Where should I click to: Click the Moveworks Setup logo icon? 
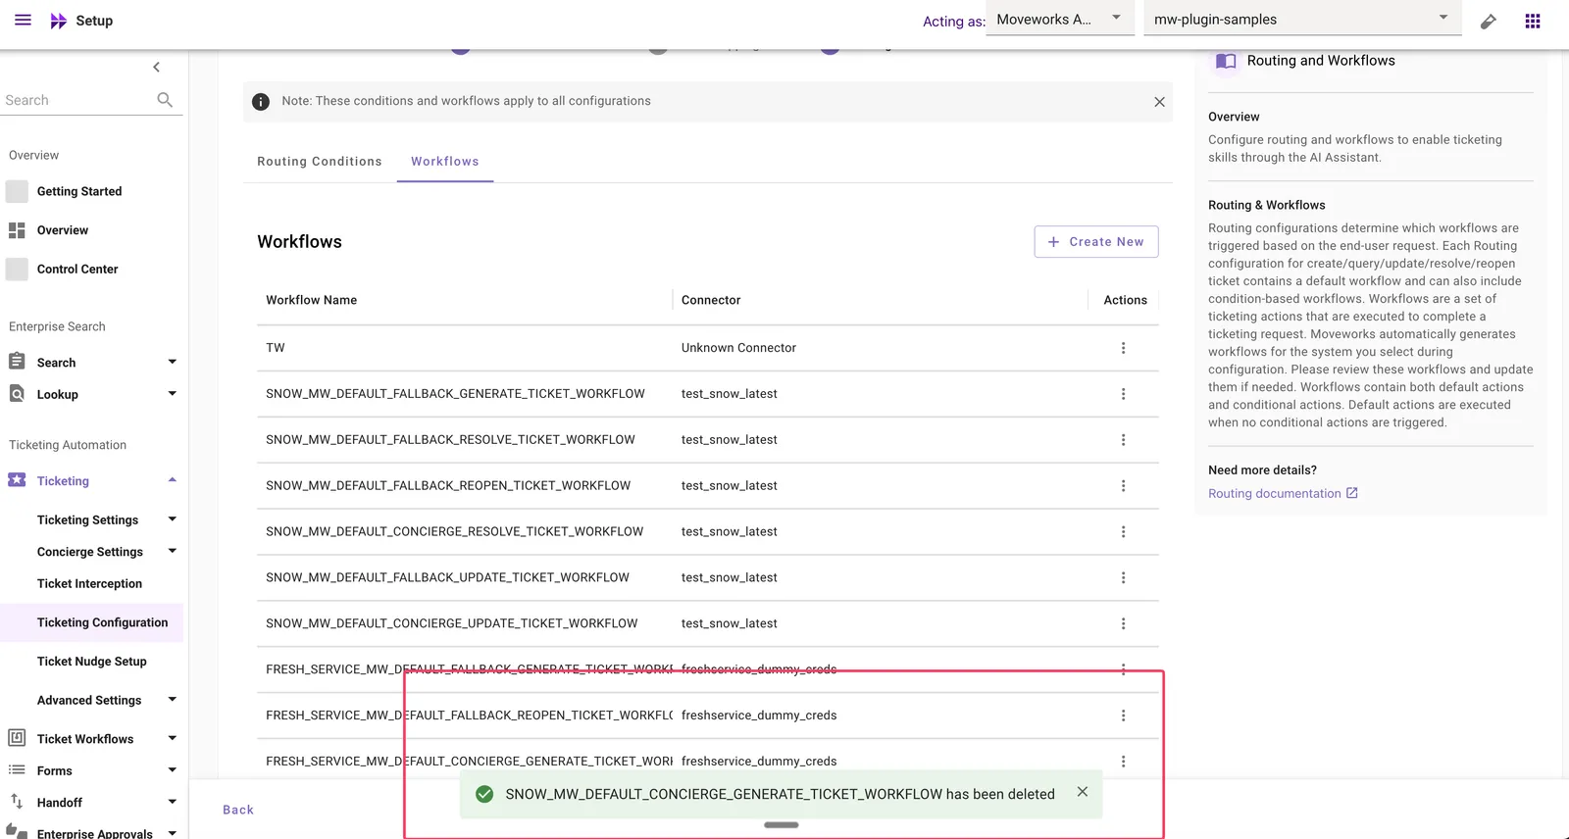59,21
